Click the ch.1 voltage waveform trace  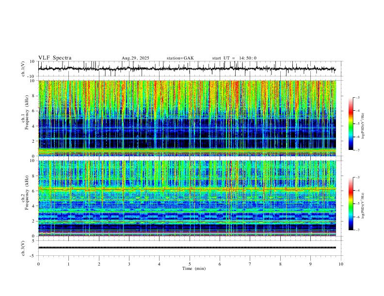(x=187, y=69)
